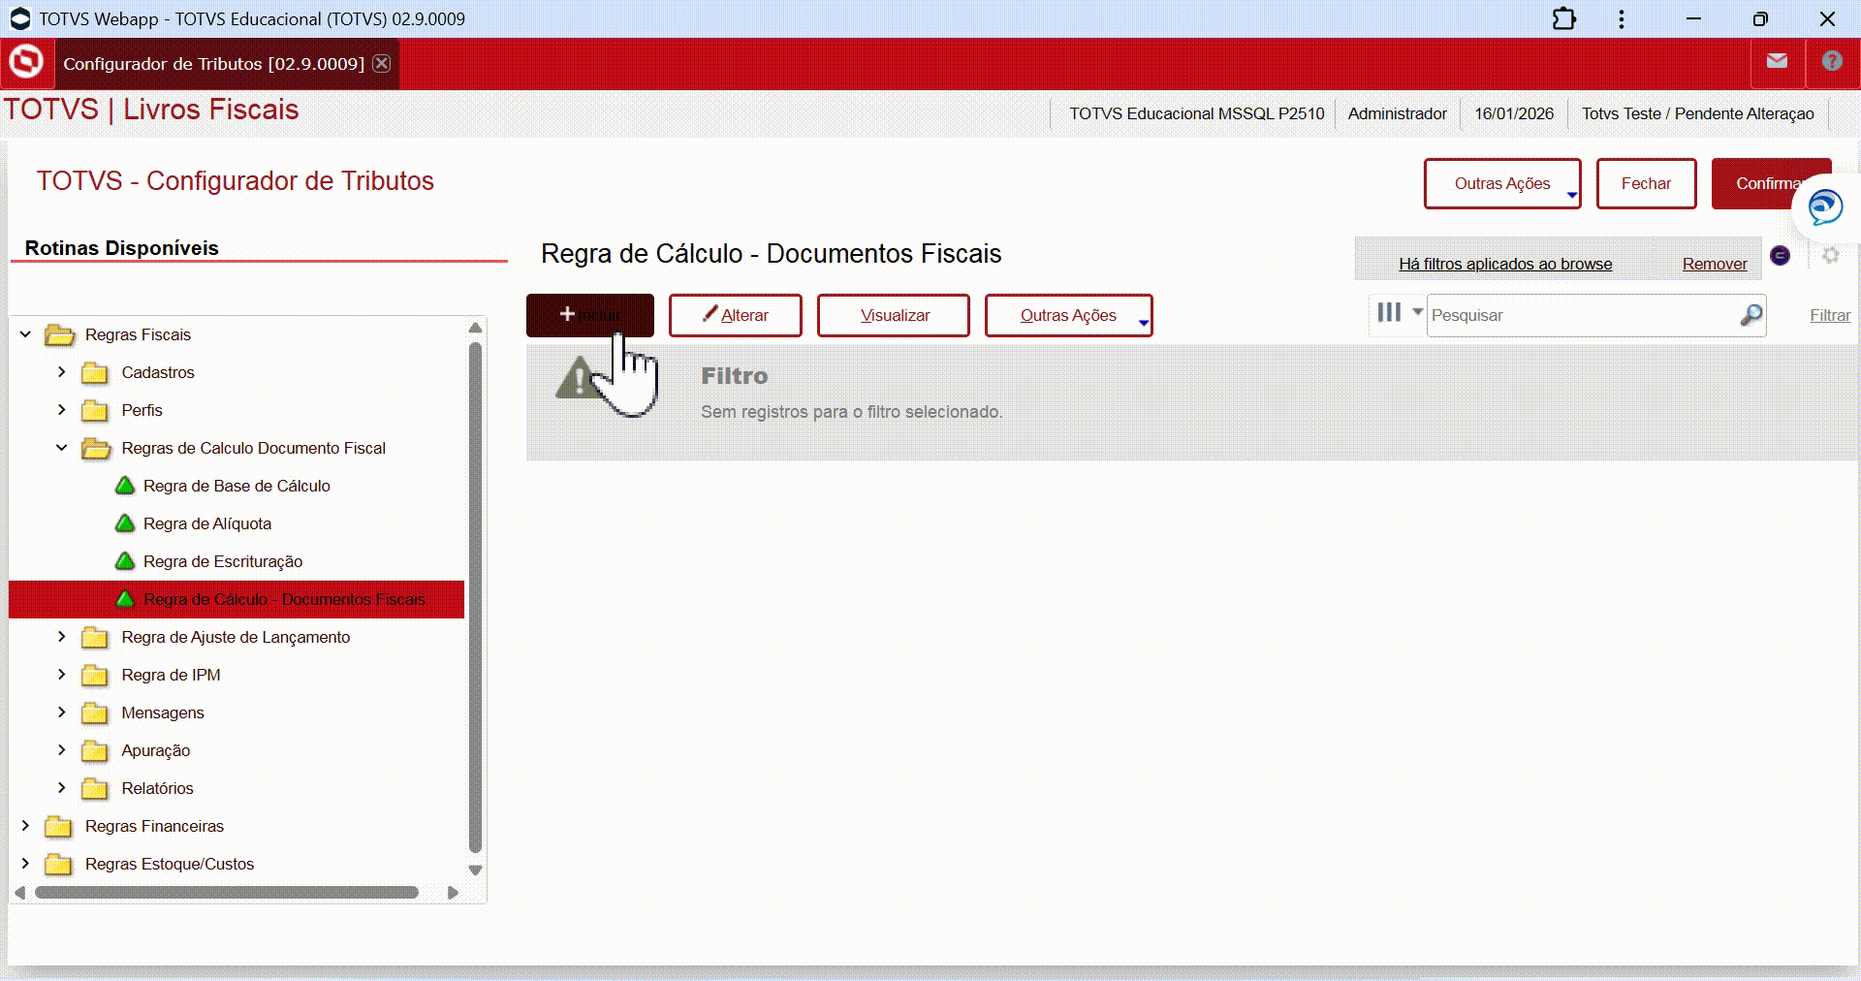
Task: Expand the Relatórios folder
Action: coord(61,788)
